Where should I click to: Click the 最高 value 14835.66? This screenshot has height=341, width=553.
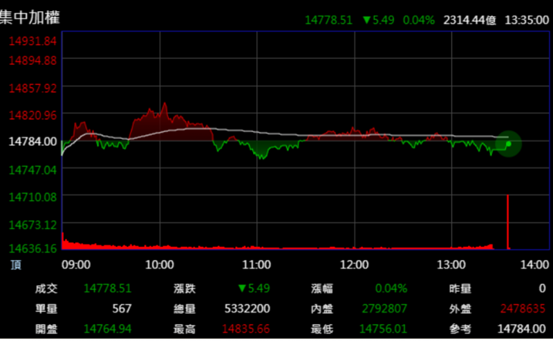tap(245, 328)
